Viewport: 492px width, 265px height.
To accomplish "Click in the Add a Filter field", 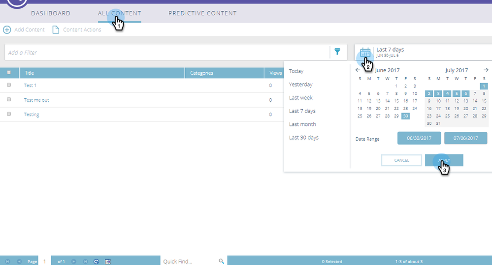I will point(167,52).
